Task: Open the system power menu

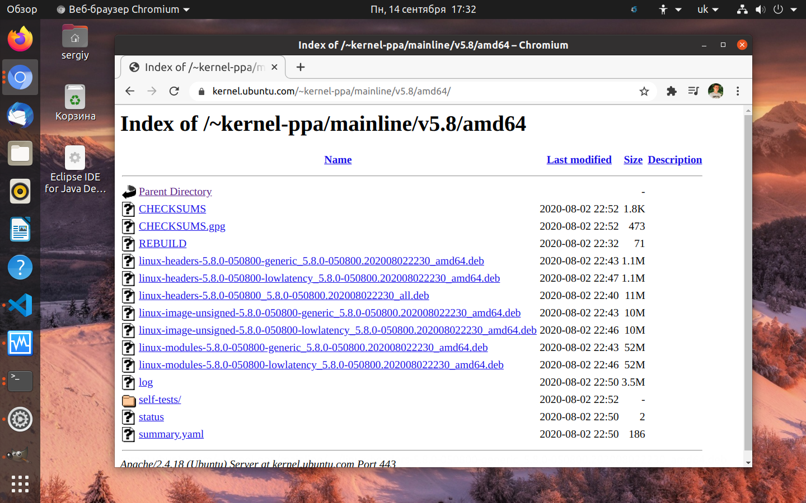Action: [785, 10]
